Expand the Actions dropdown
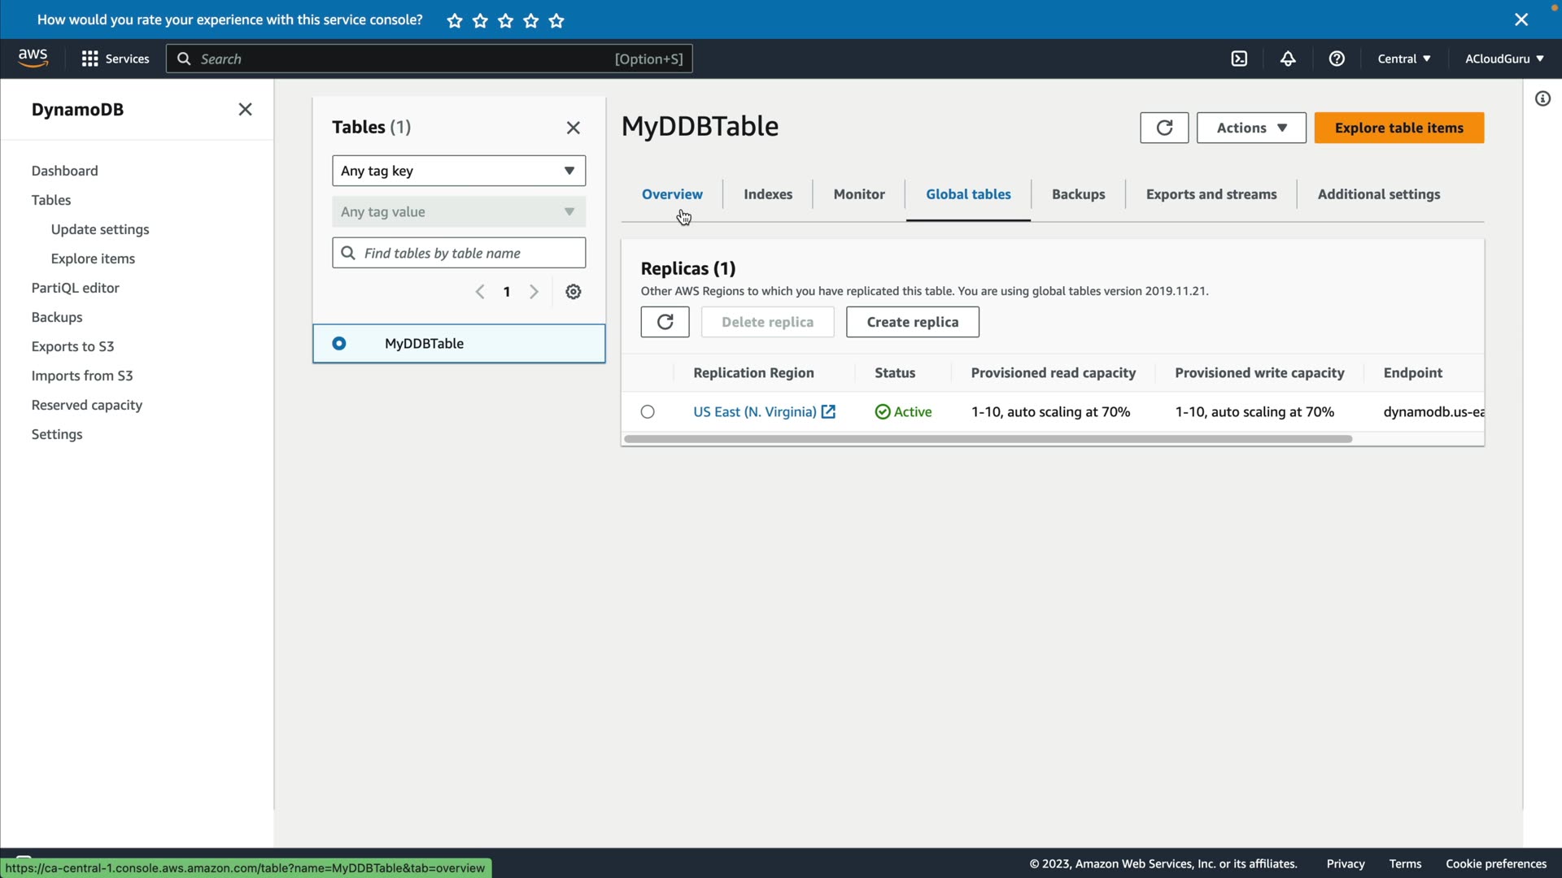1562x878 pixels. pyautogui.click(x=1251, y=128)
